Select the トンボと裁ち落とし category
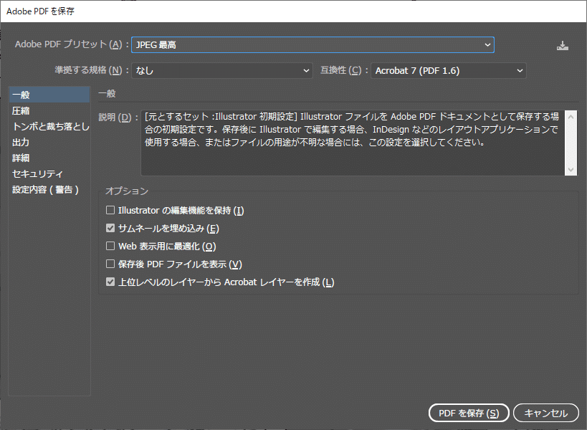This screenshot has height=430, width=587. pos(49,127)
